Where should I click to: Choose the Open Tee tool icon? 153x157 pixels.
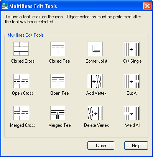click(58, 81)
